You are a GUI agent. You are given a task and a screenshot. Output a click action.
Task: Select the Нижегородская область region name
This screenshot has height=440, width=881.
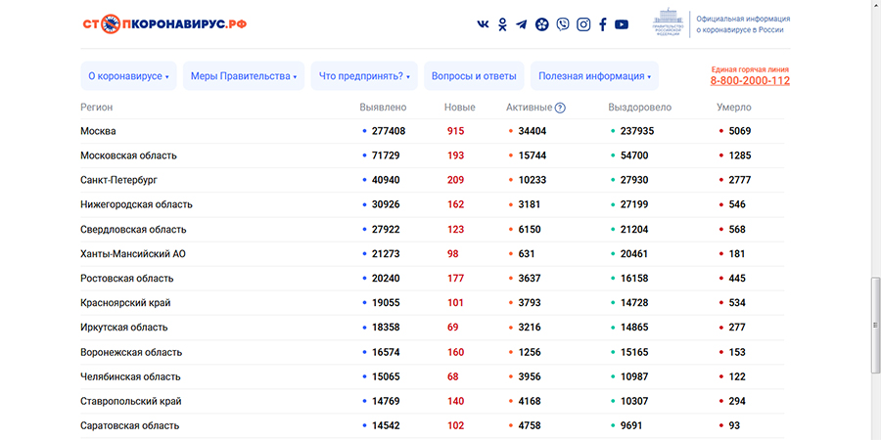(136, 205)
